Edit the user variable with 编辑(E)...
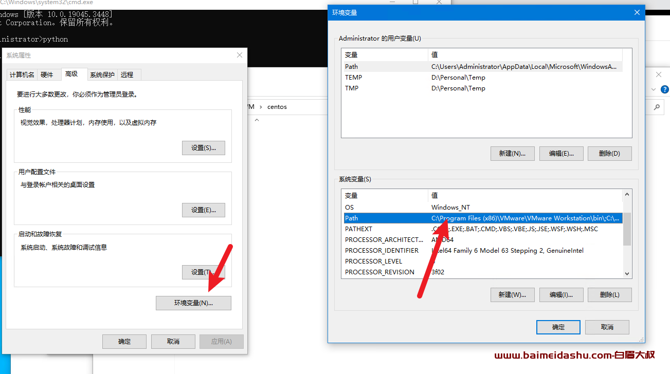The image size is (670, 374). pos(561,154)
